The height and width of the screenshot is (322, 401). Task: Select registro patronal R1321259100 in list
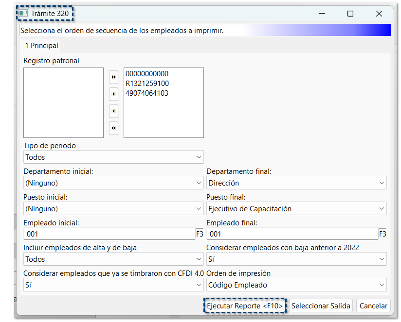147,84
